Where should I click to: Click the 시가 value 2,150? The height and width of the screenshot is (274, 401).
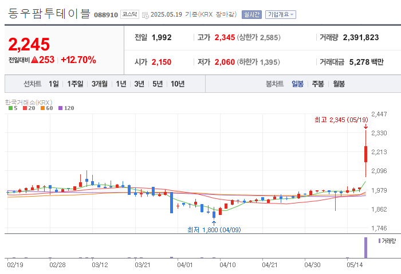tap(162, 62)
